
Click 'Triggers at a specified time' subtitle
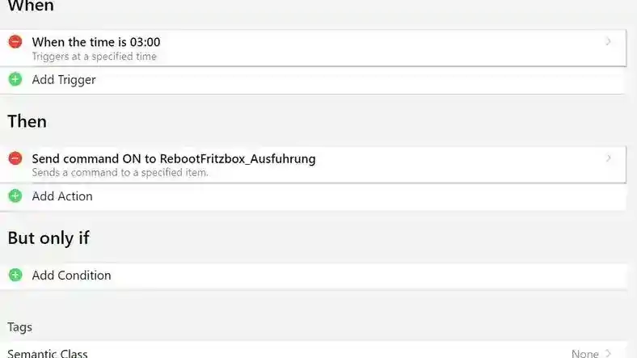tap(95, 57)
